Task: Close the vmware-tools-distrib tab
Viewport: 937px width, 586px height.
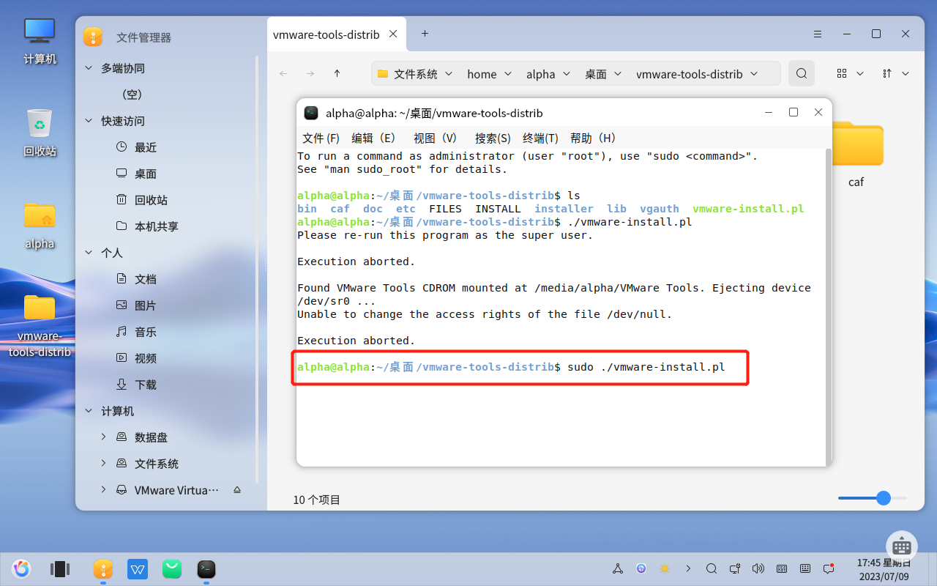Action: point(393,34)
